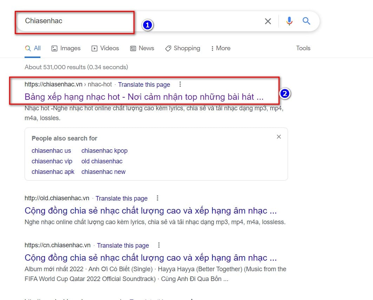This screenshot has height=300, width=373.
Task: Open options dots for old.chiasenhac.vn result
Action: point(157,198)
